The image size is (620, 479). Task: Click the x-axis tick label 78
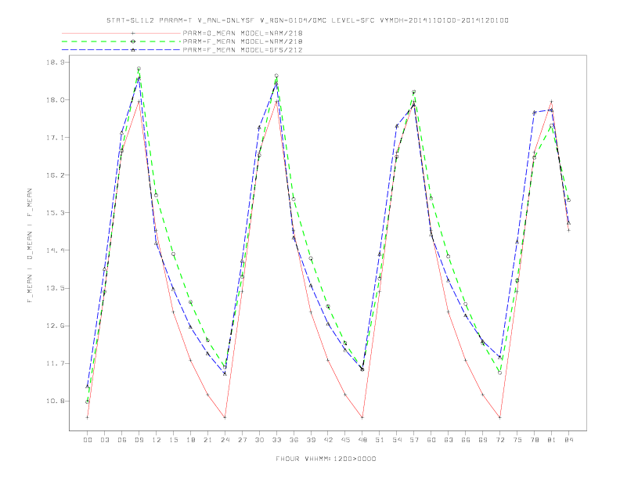coord(534,440)
